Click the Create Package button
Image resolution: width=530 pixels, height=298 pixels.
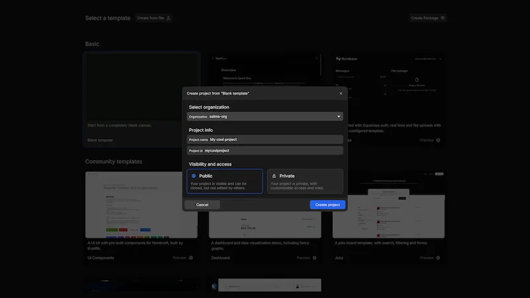(x=428, y=18)
